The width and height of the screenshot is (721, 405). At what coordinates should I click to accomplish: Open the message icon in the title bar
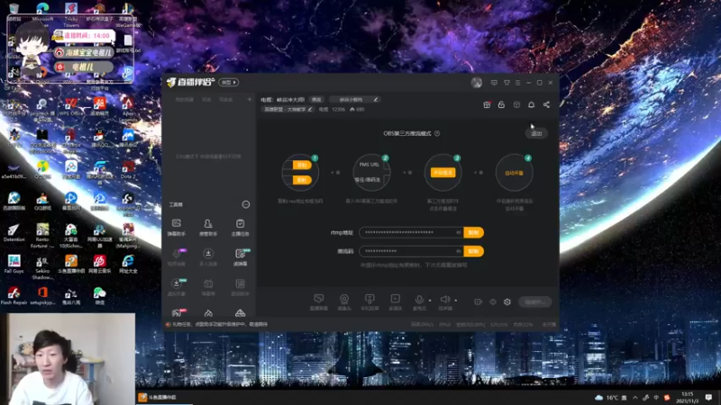494,83
